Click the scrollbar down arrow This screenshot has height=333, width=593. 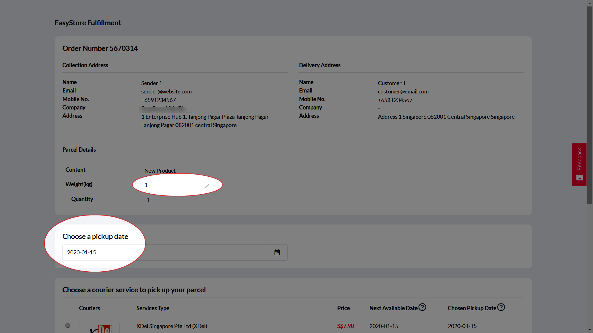590,330
